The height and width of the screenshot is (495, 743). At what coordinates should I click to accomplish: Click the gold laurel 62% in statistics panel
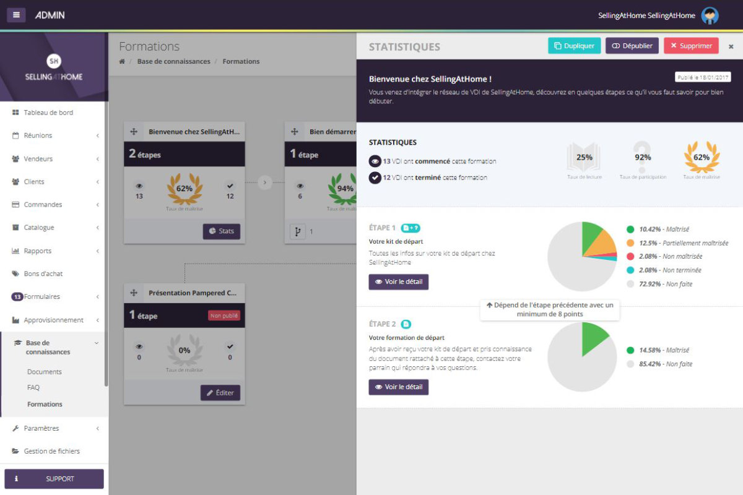click(x=702, y=158)
